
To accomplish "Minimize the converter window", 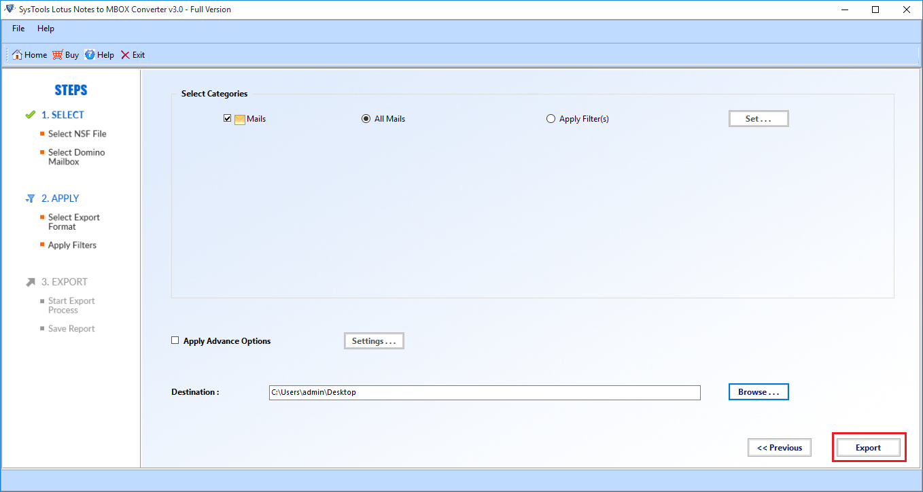I will (x=845, y=10).
